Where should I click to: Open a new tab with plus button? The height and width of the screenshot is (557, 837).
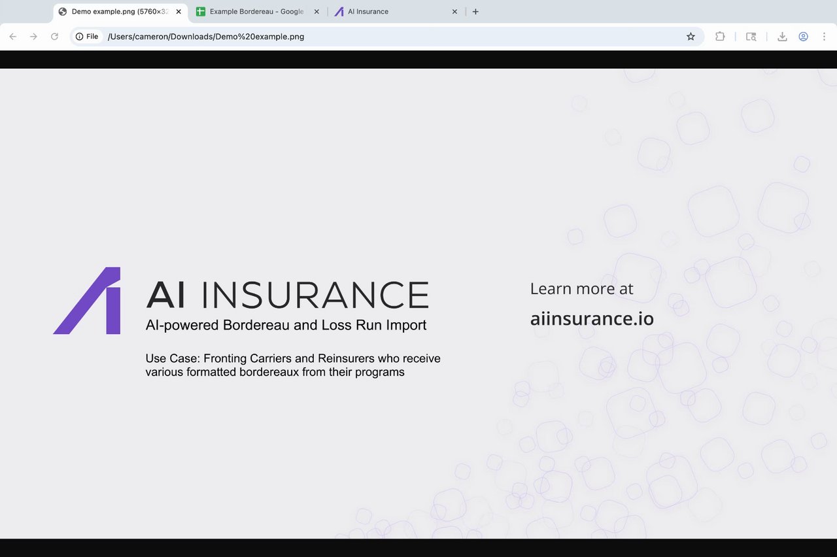pyautogui.click(x=475, y=12)
